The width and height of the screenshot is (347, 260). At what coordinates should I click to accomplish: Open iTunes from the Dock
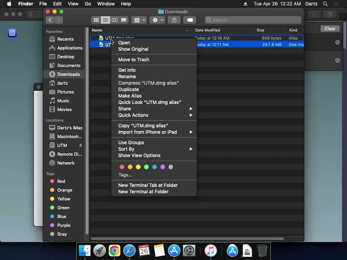[210, 251]
